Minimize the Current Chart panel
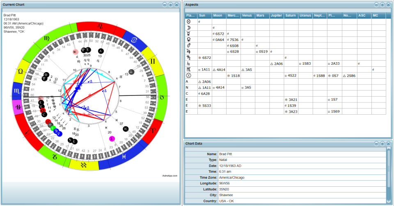Viewport: 394px width, 206px height. [x=165, y=5]
